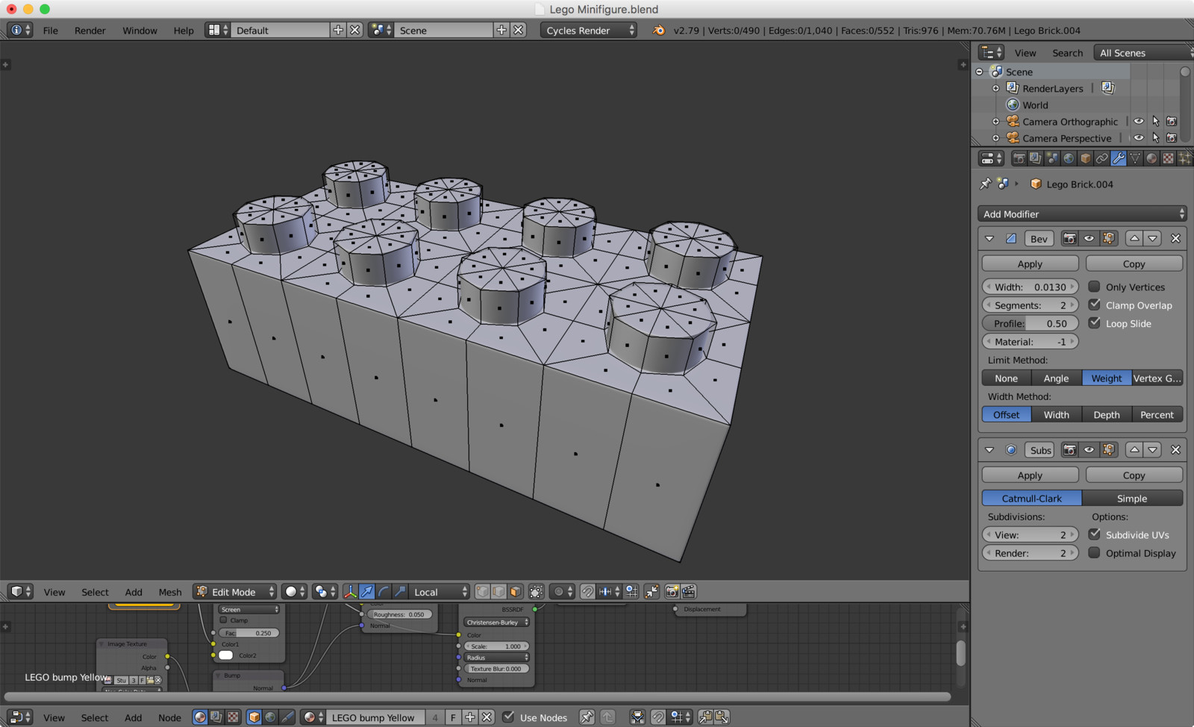The height and width of the screenshot is (727, 1194).
Task: Toggle the 3D manipulator axes icon
Action: [x=350, y=592]
